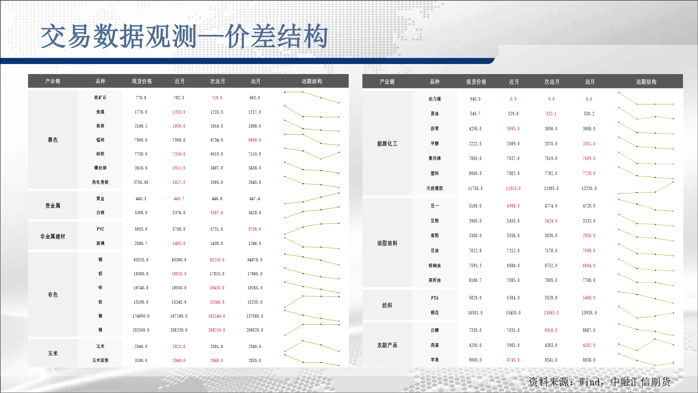Select the PTA product name cell
This screenshot has width=698, height=393.
[x=435, y=298]
